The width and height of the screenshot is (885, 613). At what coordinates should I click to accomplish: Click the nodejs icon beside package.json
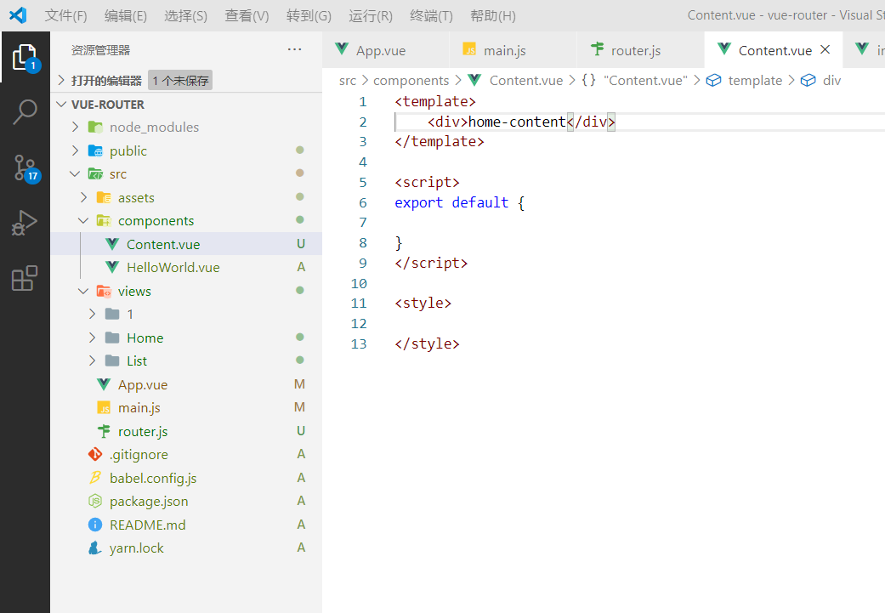tap(95, 502)
